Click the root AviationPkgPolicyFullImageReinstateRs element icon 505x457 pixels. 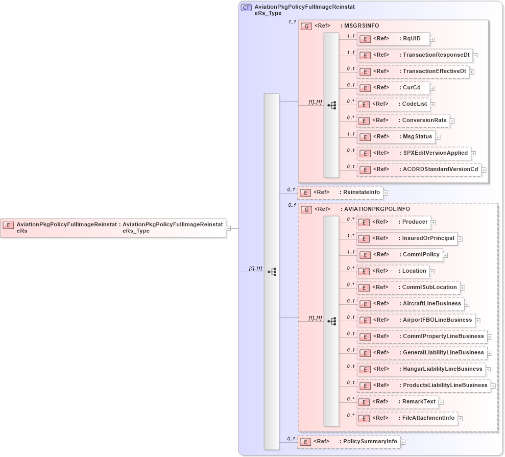[8, 225]
